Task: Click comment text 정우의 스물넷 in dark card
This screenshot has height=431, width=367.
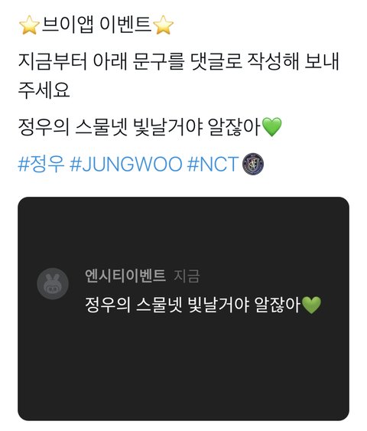Action: coord(134,305)
